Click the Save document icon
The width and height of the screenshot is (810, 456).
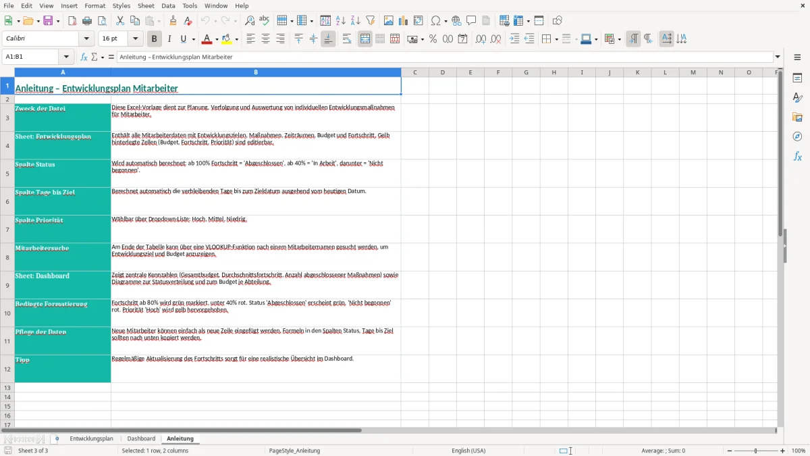[x=48, y=21]
